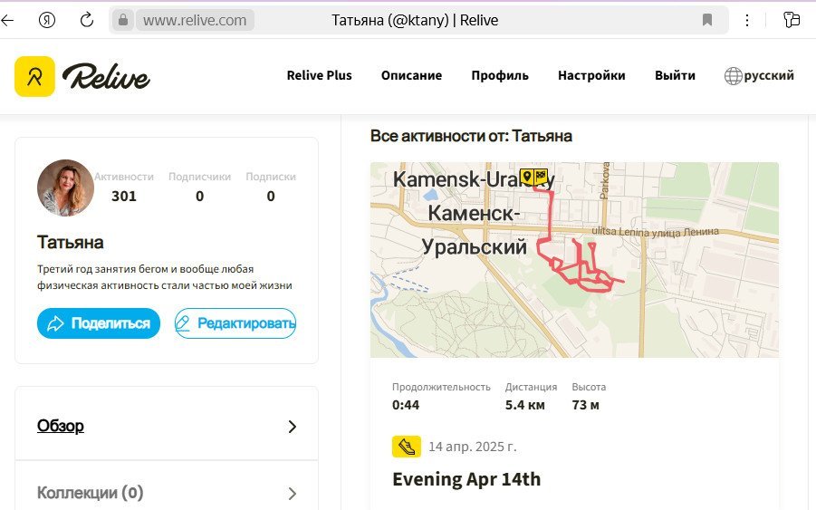
Task: Click the activity date 14 апр. 2025 г.
Action: 473,447
